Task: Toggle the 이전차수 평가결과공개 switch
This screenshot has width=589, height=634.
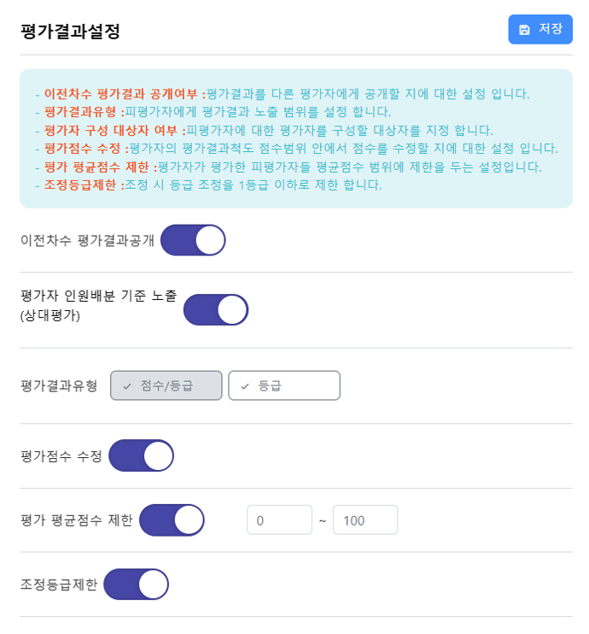Action: 193,240
